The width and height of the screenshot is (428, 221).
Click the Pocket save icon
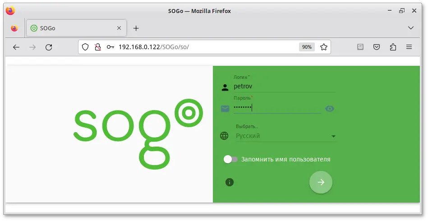[377, 47]
